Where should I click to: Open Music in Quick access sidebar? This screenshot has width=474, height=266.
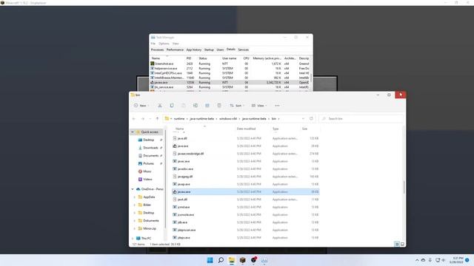[x=147, y=171]
